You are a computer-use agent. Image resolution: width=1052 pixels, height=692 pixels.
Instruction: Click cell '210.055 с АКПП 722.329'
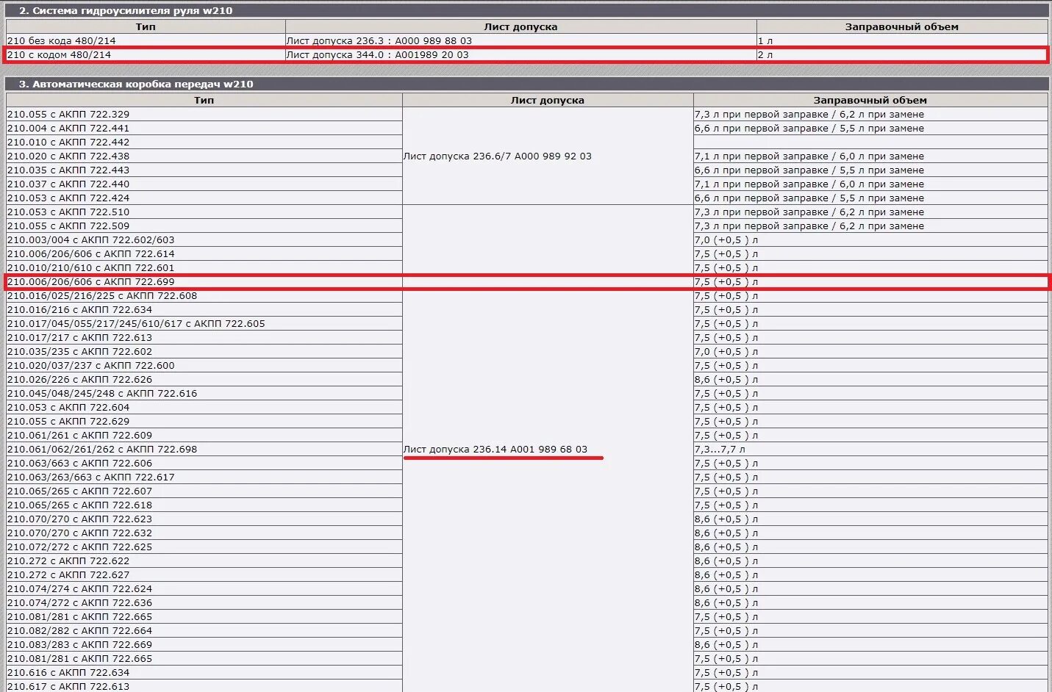click(204, 114)
